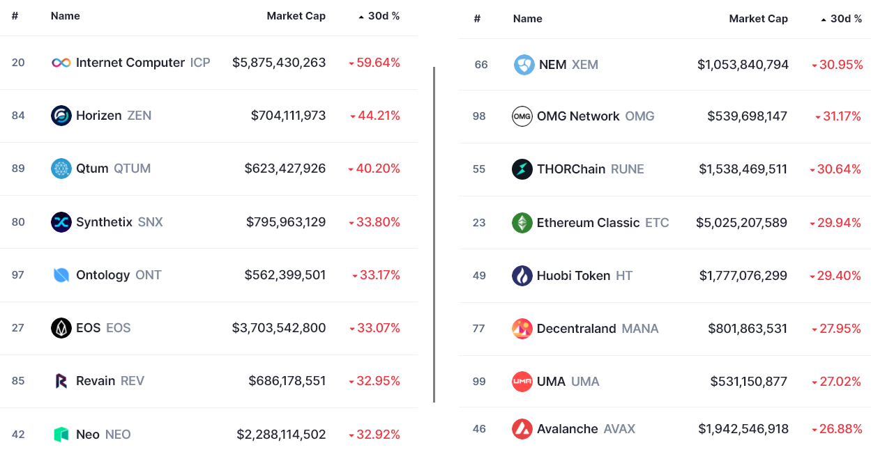The image size is (871, 452).
Task: Open the Ontology ONT coin link
Action: coord(103,275)
